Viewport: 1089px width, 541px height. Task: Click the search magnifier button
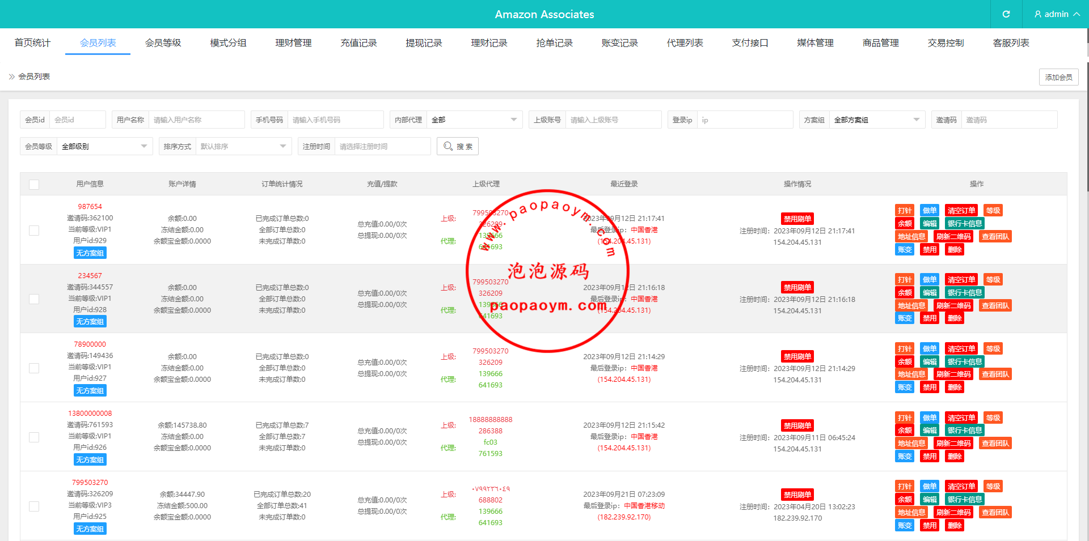coord(457,146)
